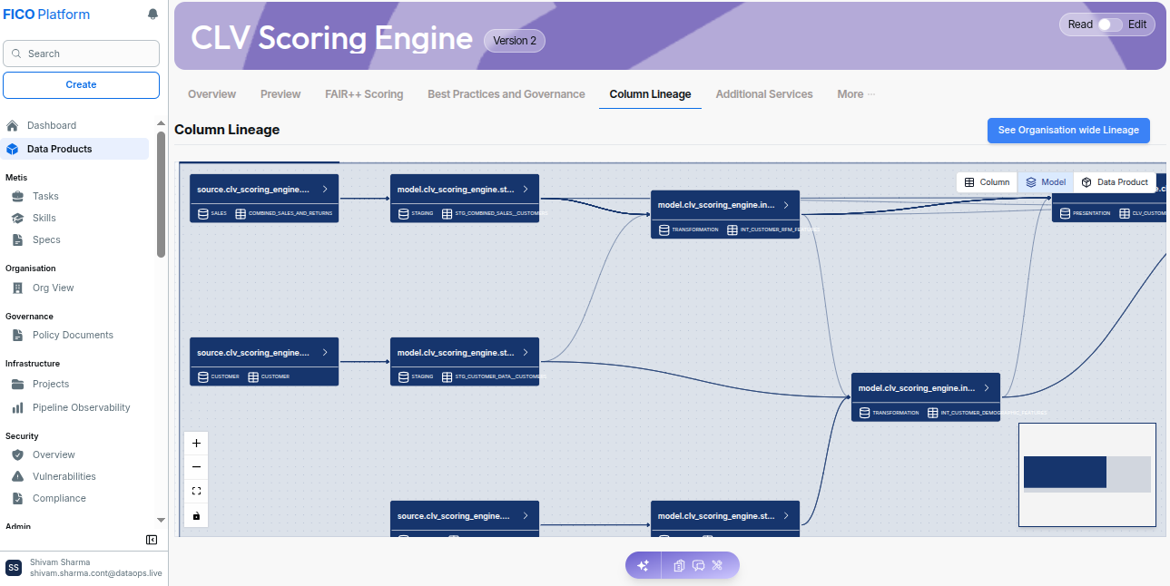Collapse the sidebar with the panel icon
The image size is (1170, 586).
point(152,540)
